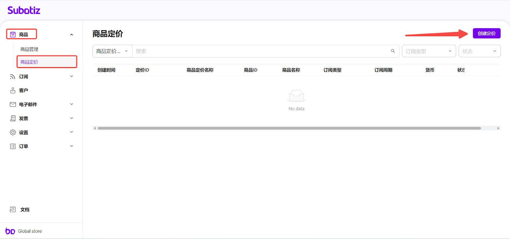This screenshot has height=239, width=510.
Task: Click the 订阅 feed icon
Action: (x=13, y=77)
